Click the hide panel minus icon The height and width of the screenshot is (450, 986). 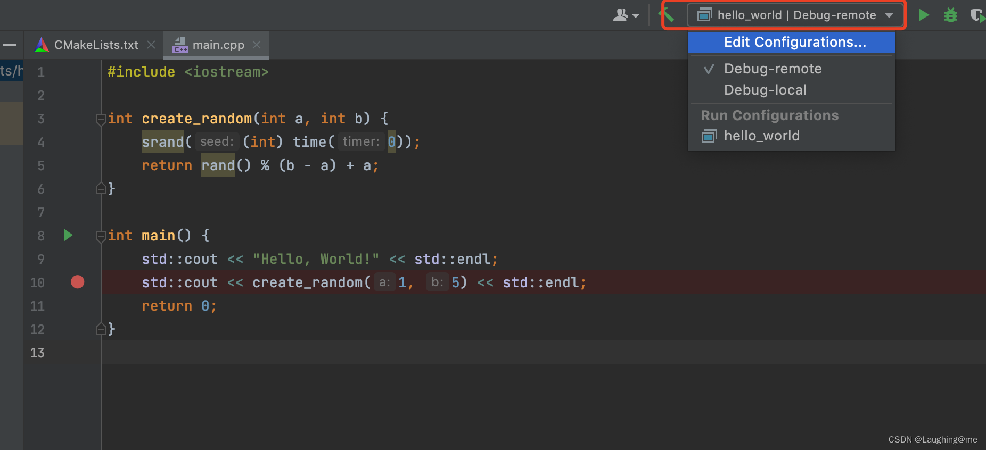(x=10, y=45)
